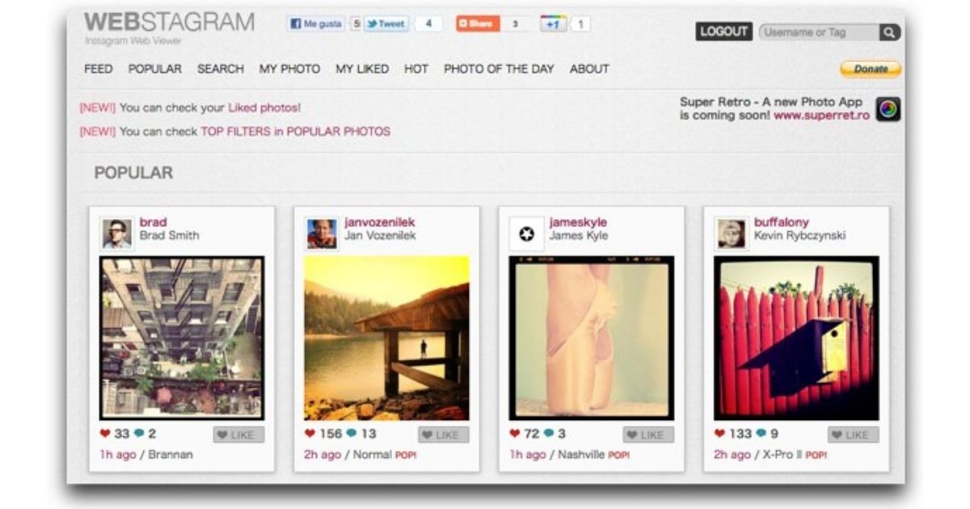This screenshot has height=509, width=970.
Task: Click brad's profile avatar
Action: (x=116, y=233)
